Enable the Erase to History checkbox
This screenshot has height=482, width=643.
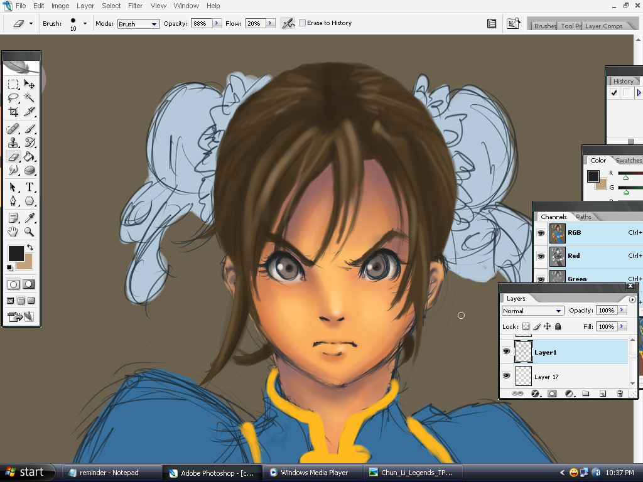[302, 23]
